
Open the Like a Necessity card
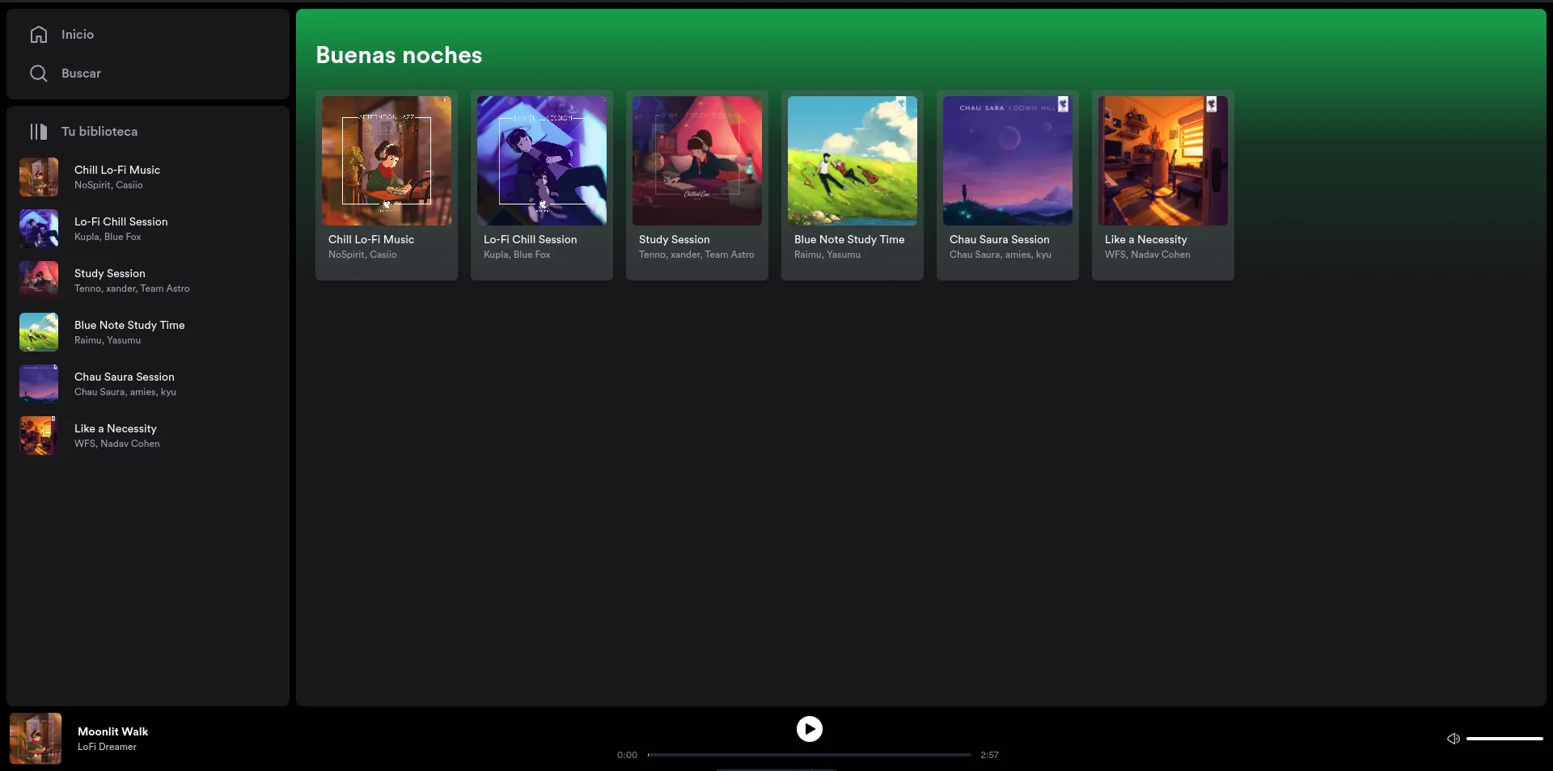click(1162, 185)
